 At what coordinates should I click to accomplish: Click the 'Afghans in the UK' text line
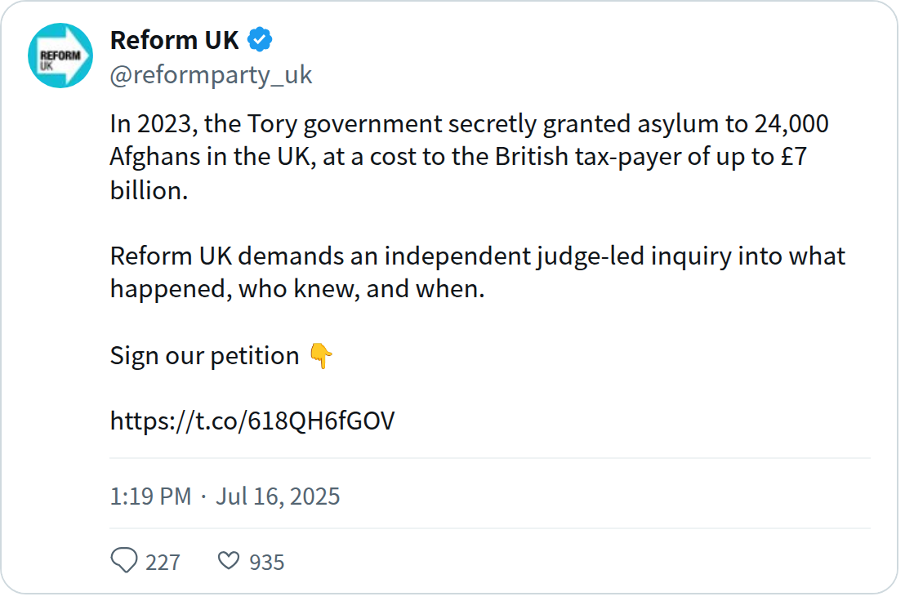(x=213, y=157)
